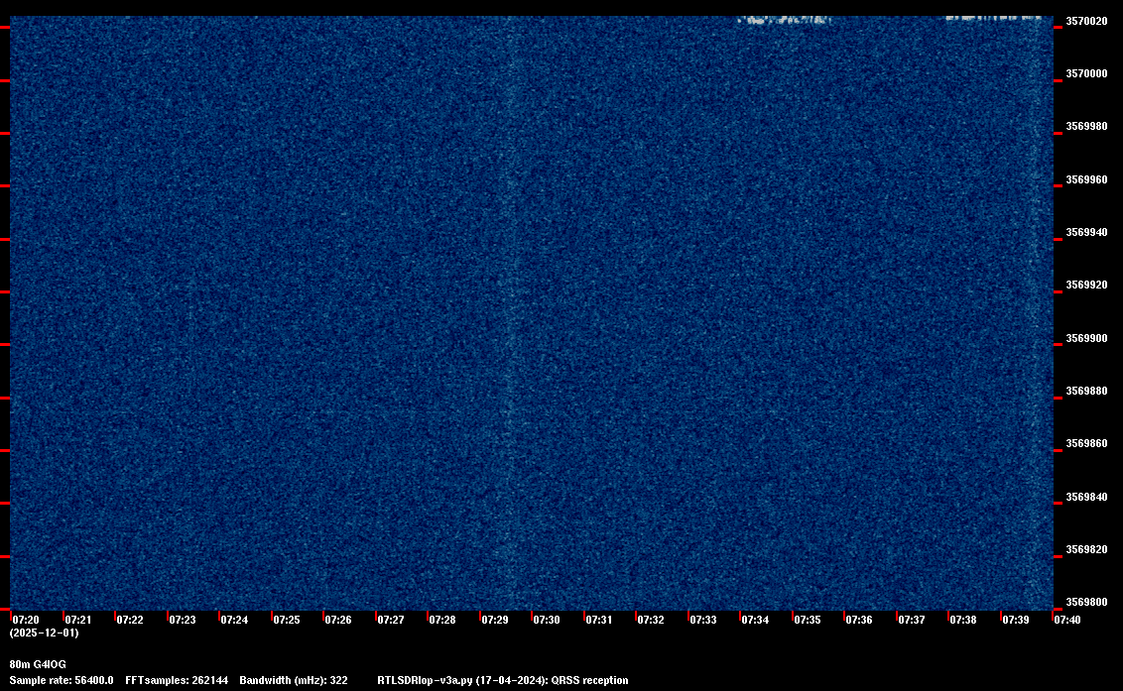Select the 07:22 time axis label

130,620
